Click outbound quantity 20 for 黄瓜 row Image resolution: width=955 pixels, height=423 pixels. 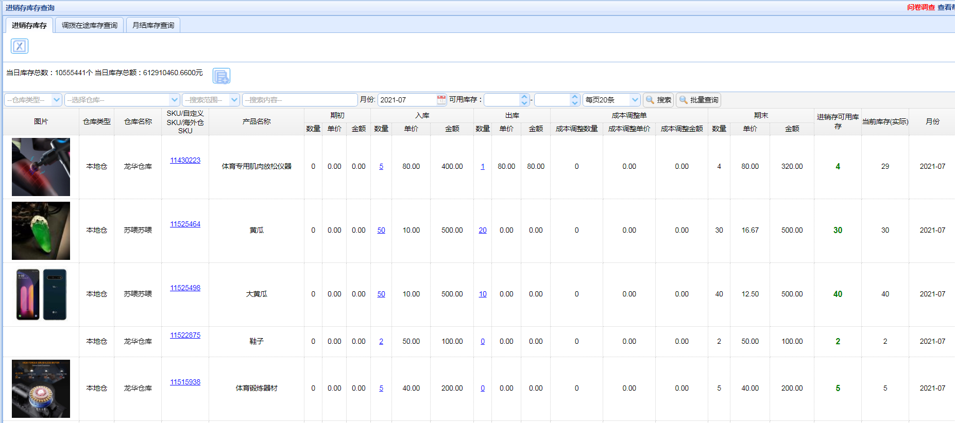(x=483, y=230)
